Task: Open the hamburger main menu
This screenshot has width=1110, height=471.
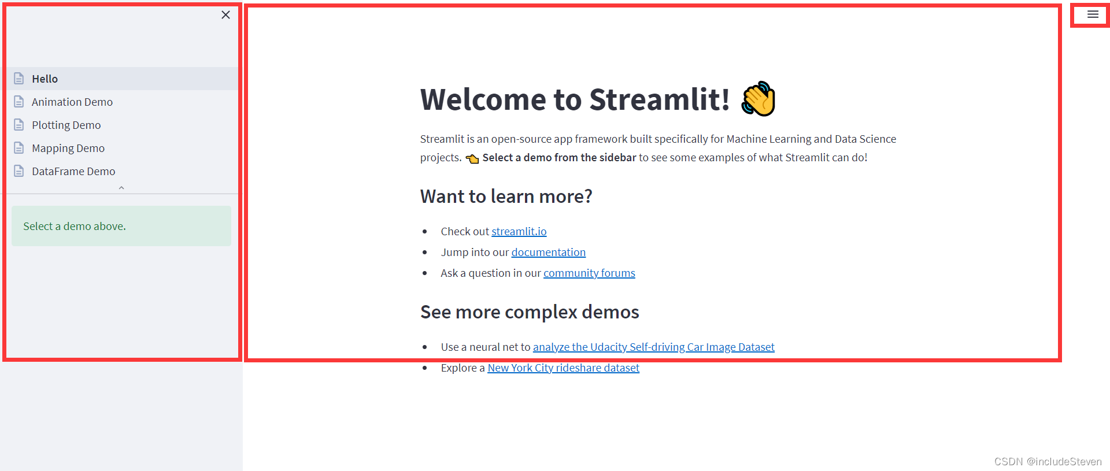Action: click(x=1093, y=14)
